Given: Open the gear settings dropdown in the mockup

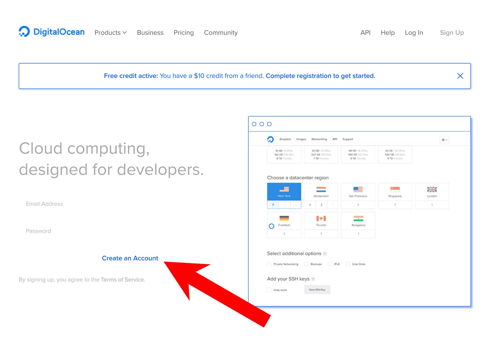Looking at the screenshot, I should (x=444, y=140).
